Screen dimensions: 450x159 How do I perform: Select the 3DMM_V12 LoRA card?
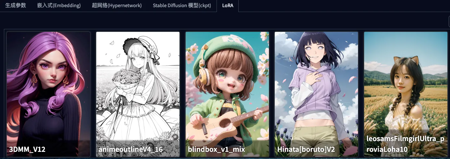pos(48,94)
